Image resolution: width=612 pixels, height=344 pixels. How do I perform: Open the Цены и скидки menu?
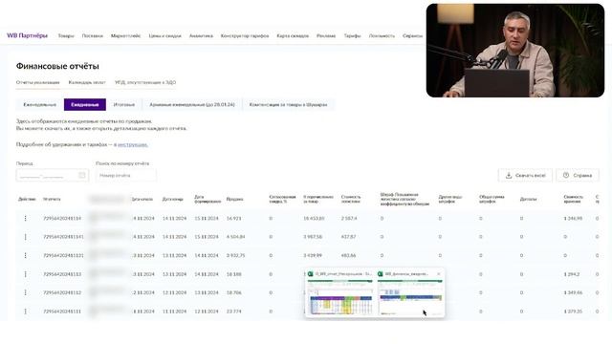tap(165, 36)
